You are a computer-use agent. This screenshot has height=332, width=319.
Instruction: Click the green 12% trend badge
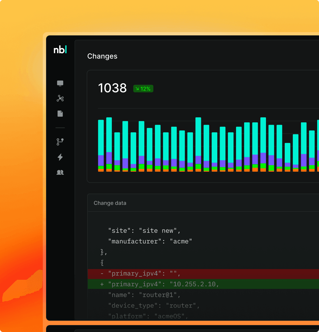click(x=143, y=89)
